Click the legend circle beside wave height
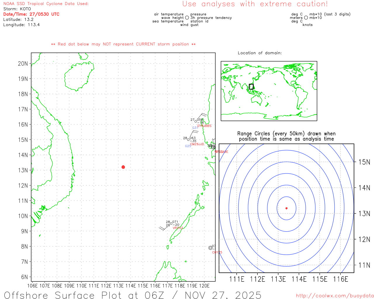Image resolution: width=374 pixels, height=299 pixels. [187, 18]
